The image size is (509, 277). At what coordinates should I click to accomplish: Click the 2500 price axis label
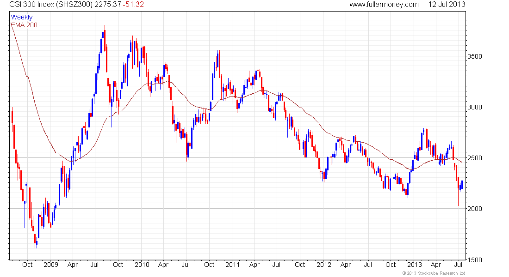(x=475, y=158)
